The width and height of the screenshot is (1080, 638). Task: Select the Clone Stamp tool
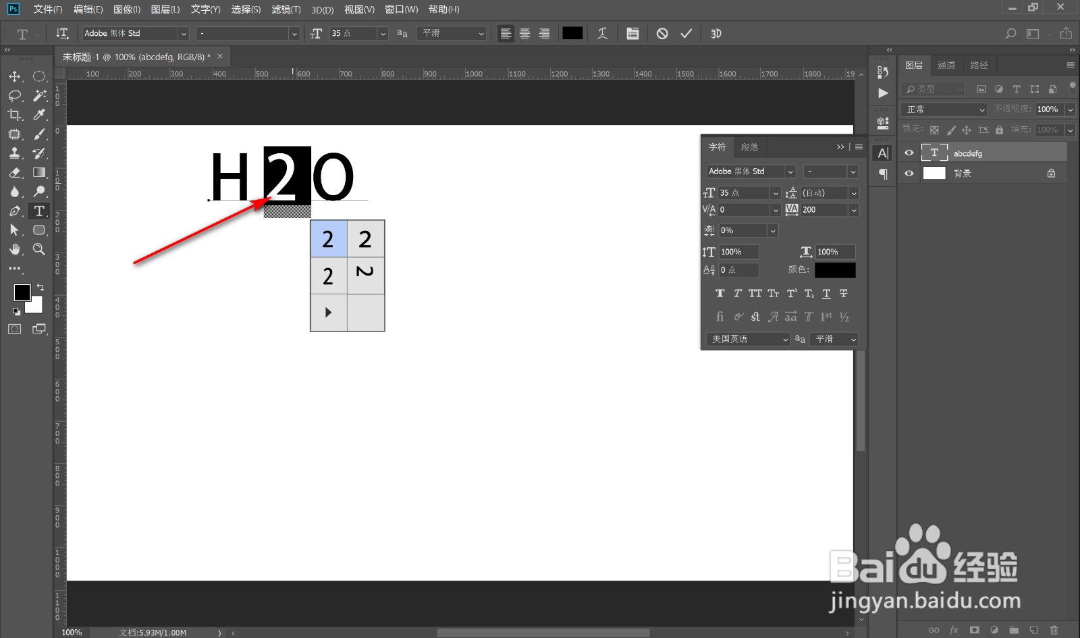(15, 153)
